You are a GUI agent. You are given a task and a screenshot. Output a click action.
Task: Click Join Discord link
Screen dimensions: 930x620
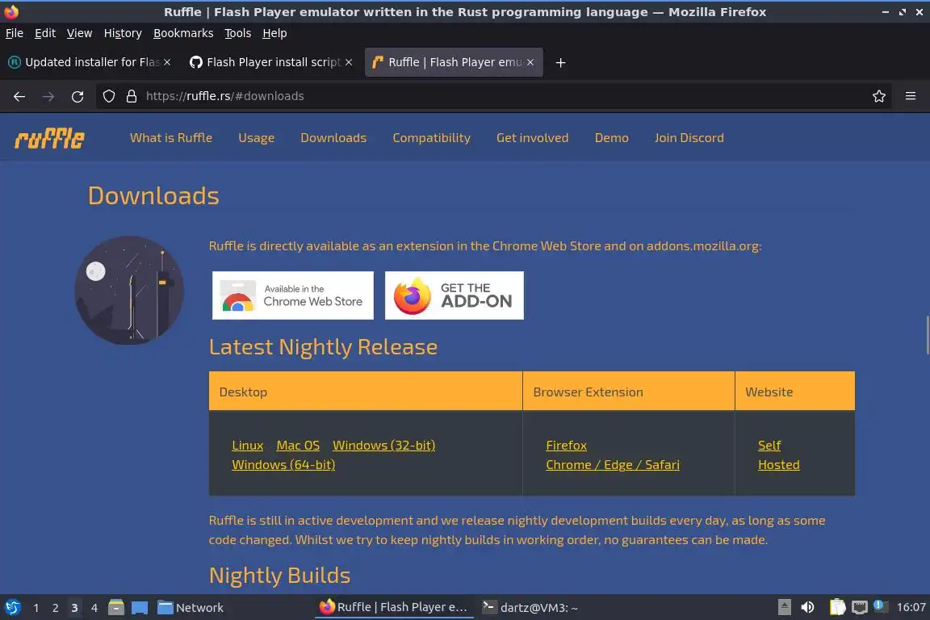pyautogui.click(x=689, y=138)
